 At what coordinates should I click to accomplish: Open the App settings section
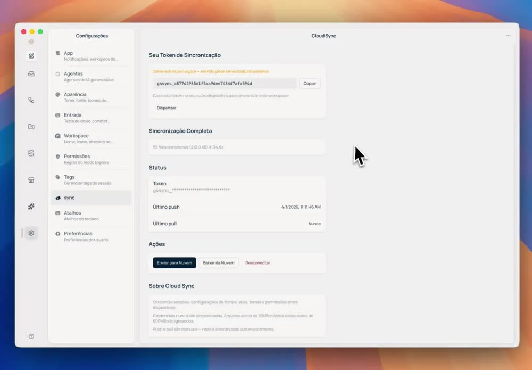pos(91,56)
